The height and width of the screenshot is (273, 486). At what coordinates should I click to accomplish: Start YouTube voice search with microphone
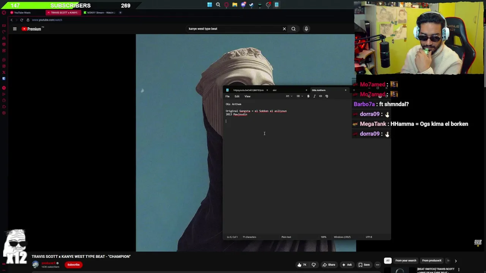(306, 29)
